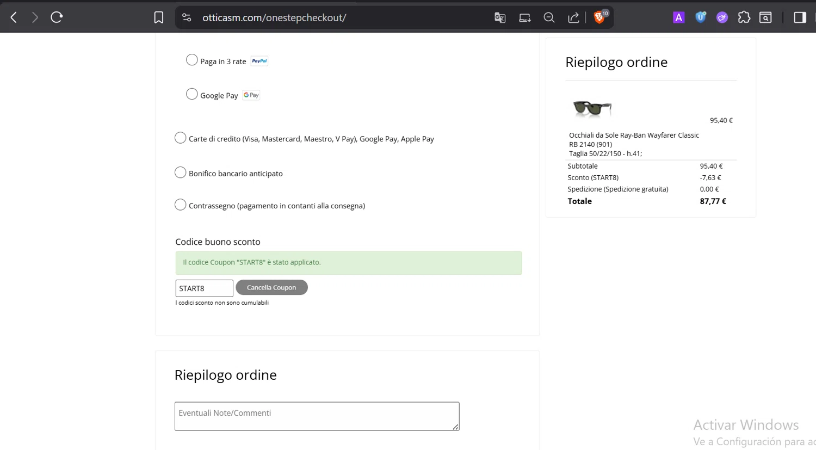The width and height of the screenshot is (816, 450).
Task: Go forward in browser history
Action: tap(35, 17)
